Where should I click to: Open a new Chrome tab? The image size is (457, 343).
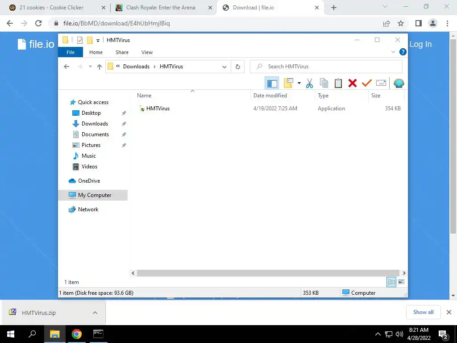pos(334,8)
